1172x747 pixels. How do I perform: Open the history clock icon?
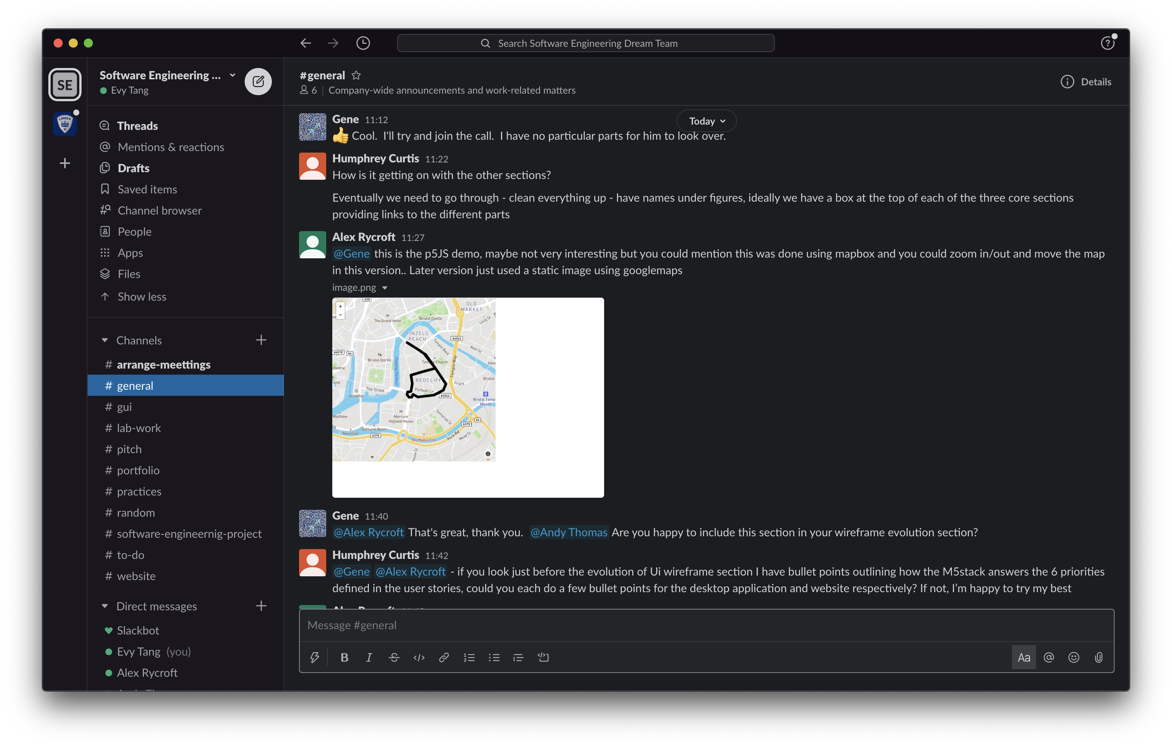363,43
